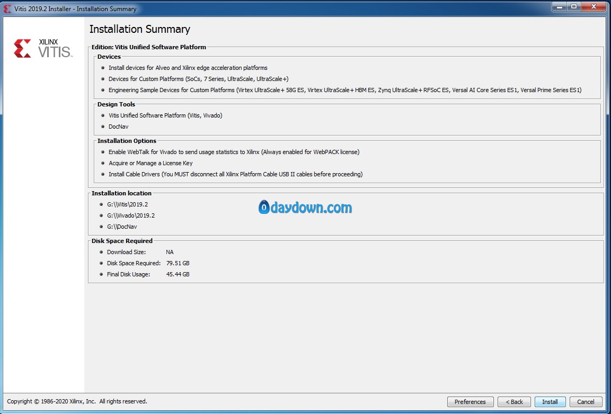Click the Install button

(550, 401)
